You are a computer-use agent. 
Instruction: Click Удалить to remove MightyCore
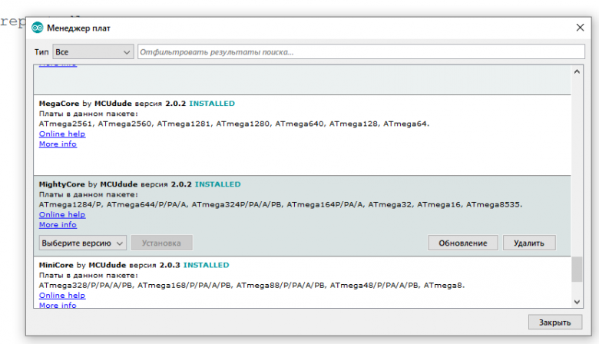(x=528, y=243)
